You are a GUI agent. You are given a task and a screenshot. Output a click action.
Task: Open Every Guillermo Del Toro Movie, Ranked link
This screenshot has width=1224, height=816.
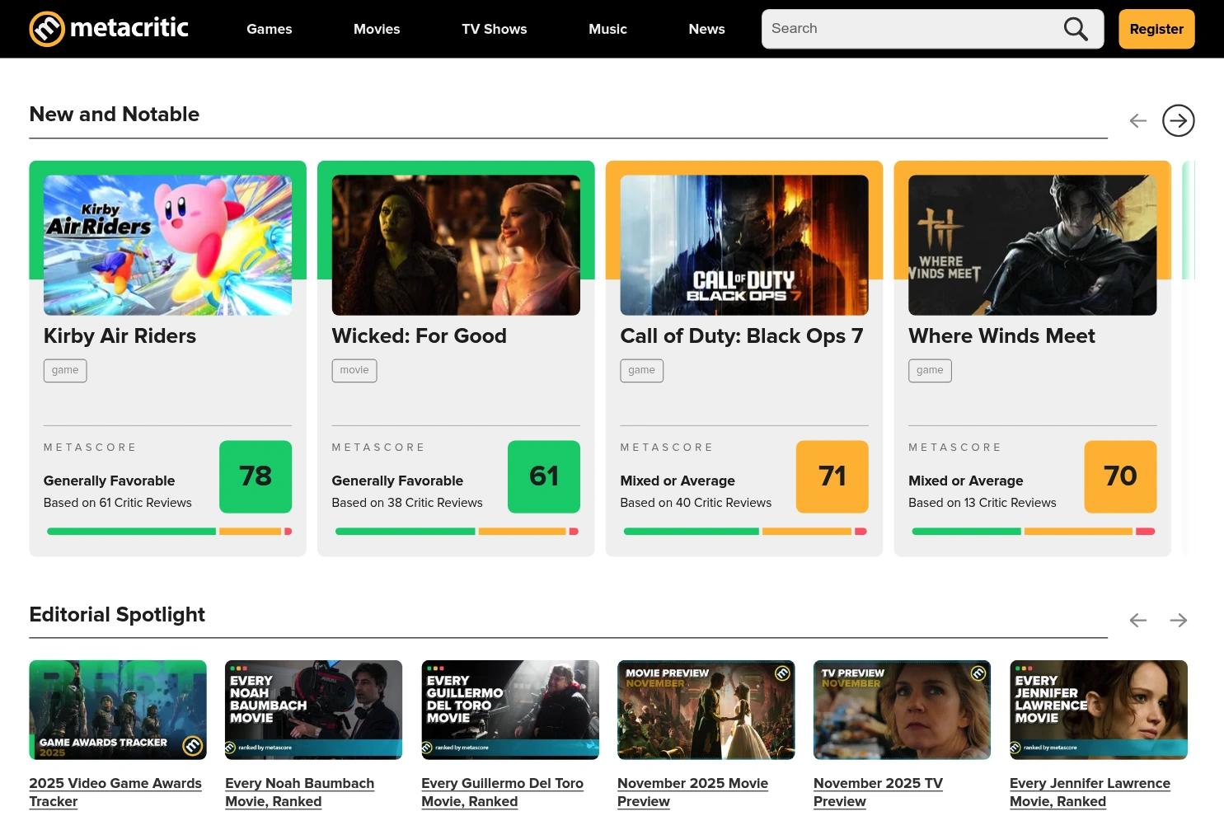502,792
